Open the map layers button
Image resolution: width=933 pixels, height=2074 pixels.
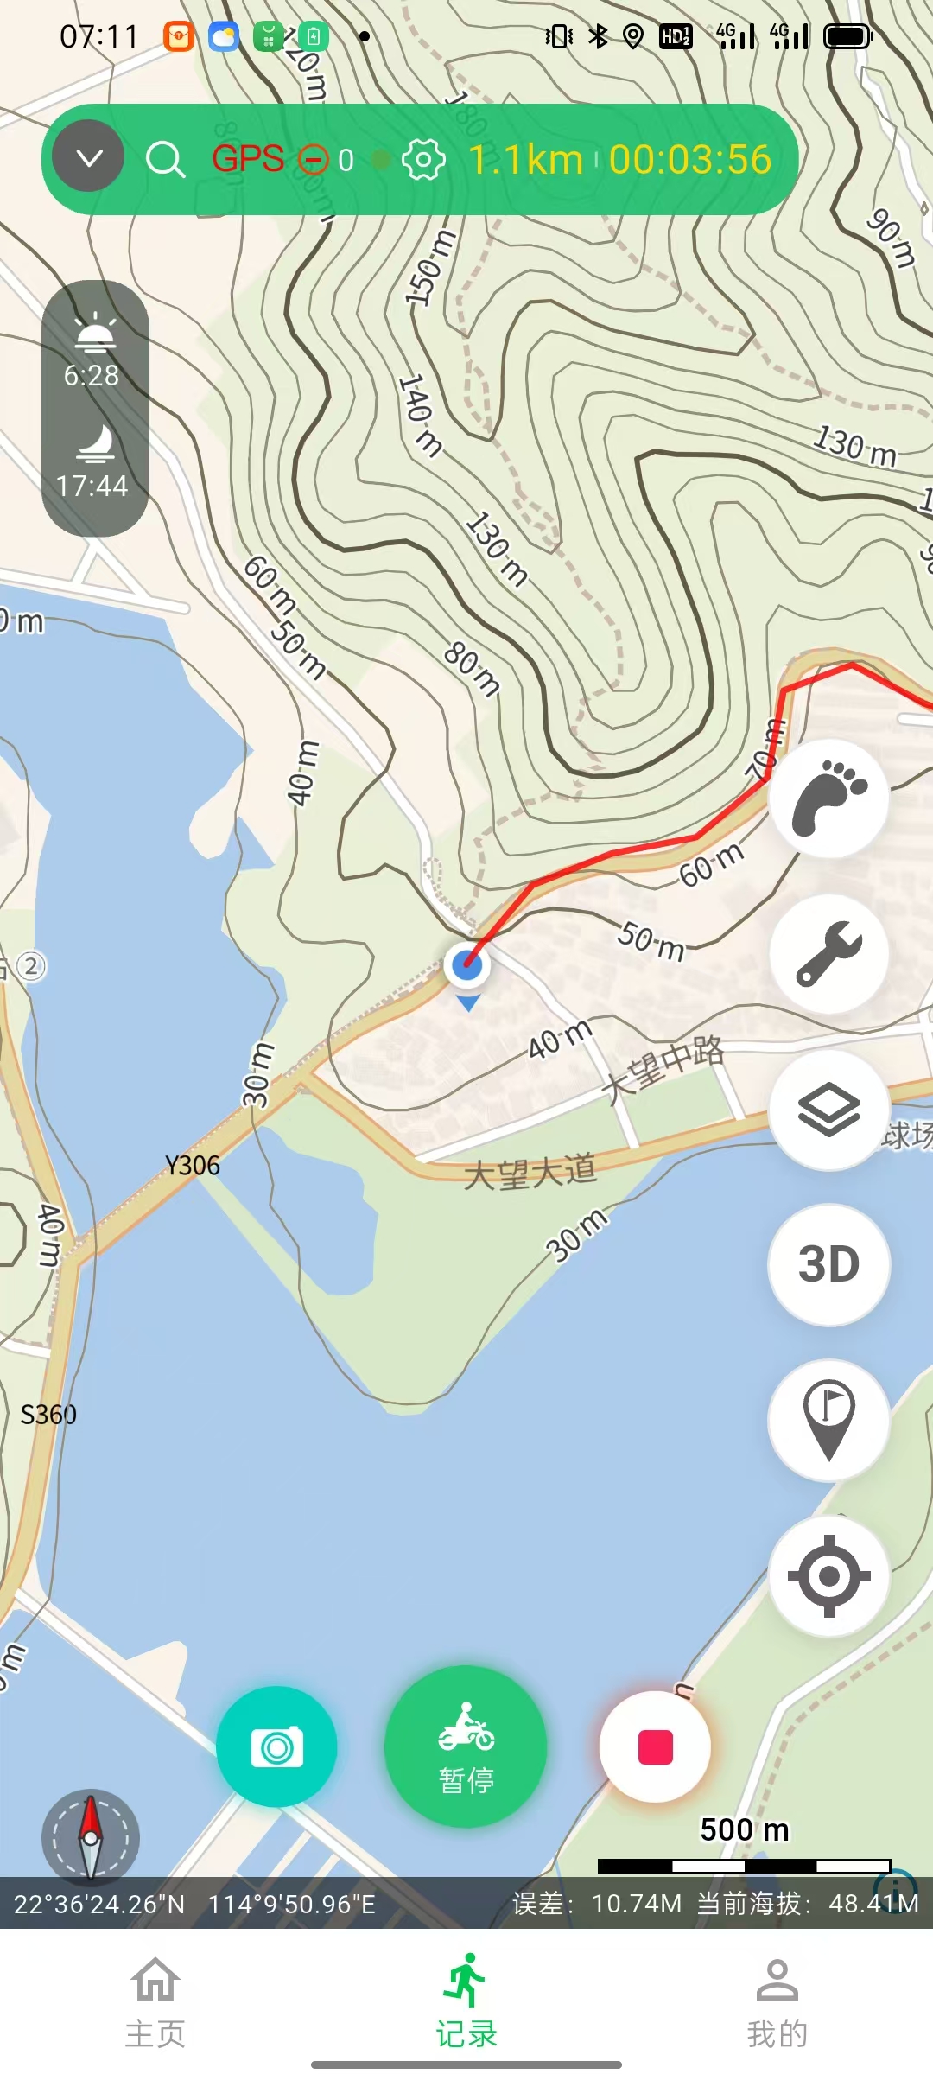point(828,1110)
